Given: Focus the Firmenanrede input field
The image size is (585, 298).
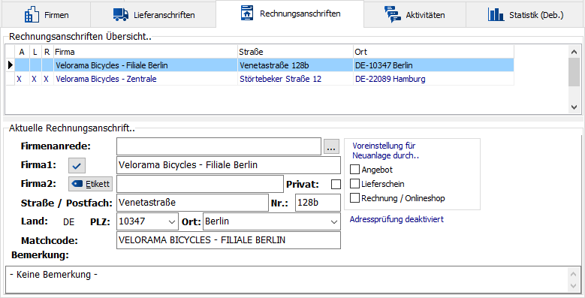Looking at the screenshot, I should (219, 146).
